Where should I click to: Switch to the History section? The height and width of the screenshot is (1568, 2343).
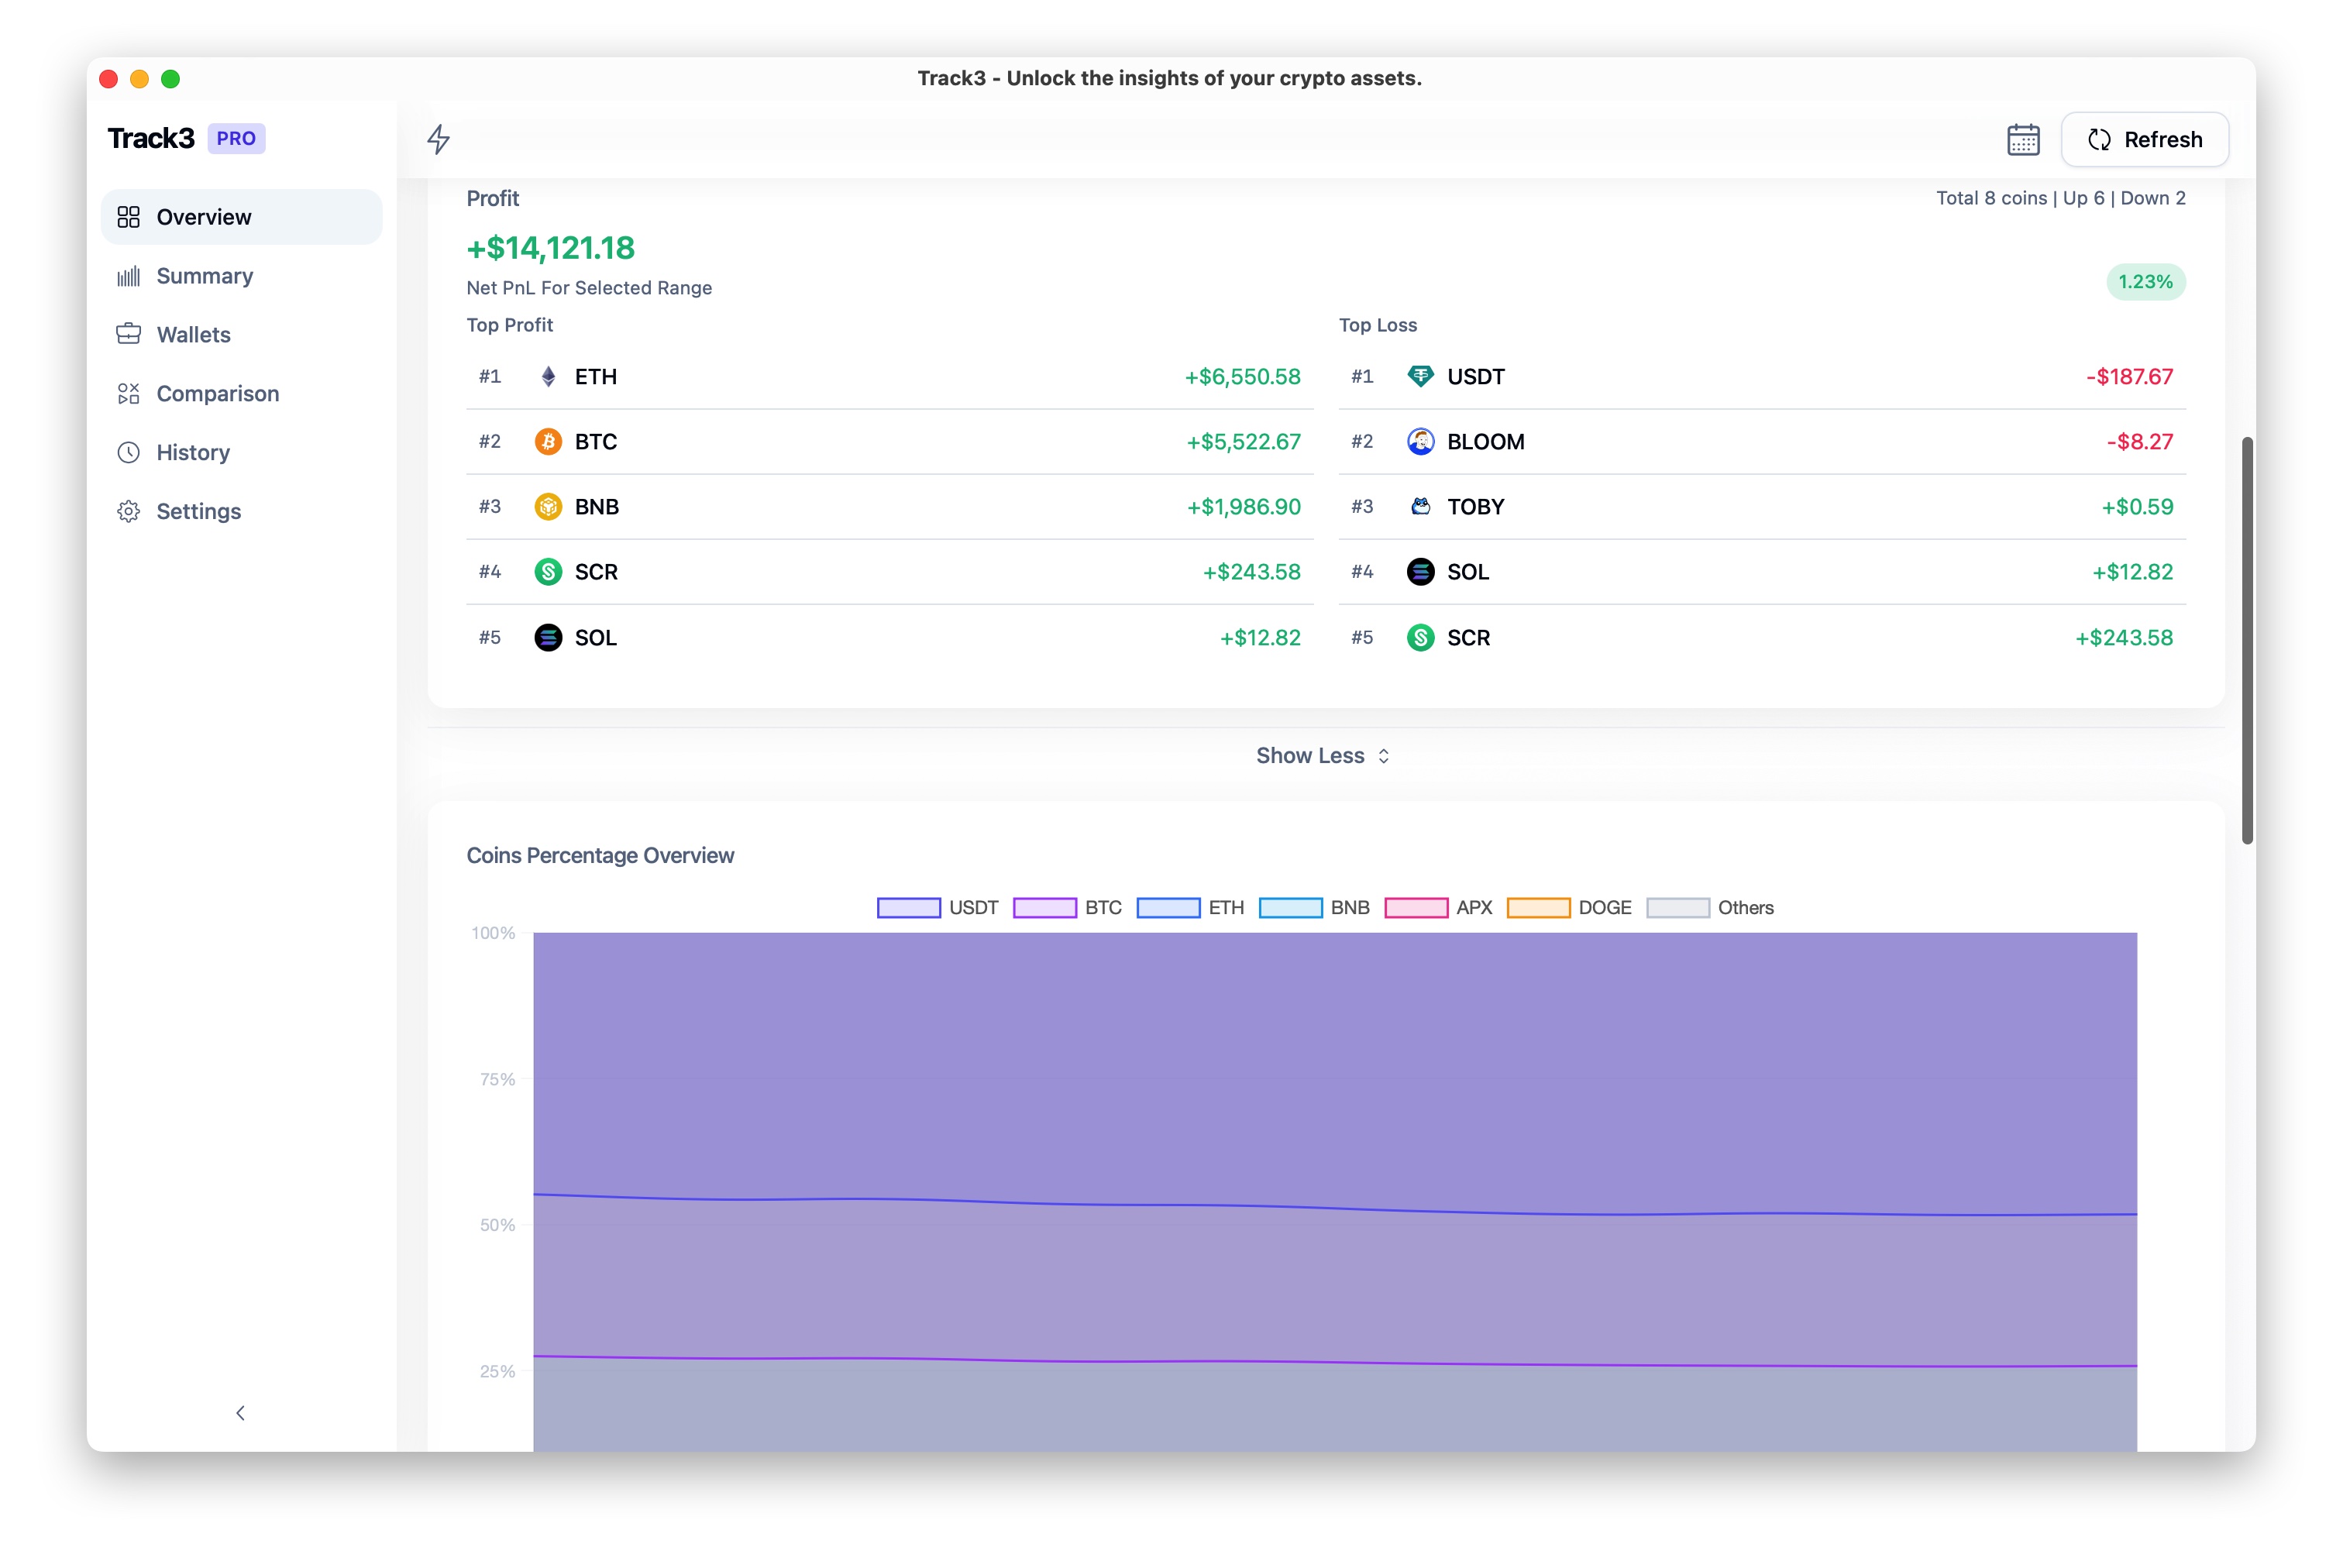pyautogui.click(x=193, y=452)
